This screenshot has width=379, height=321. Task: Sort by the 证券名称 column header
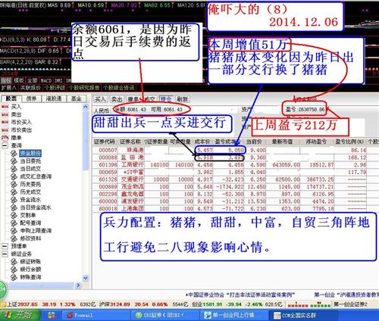130,142
